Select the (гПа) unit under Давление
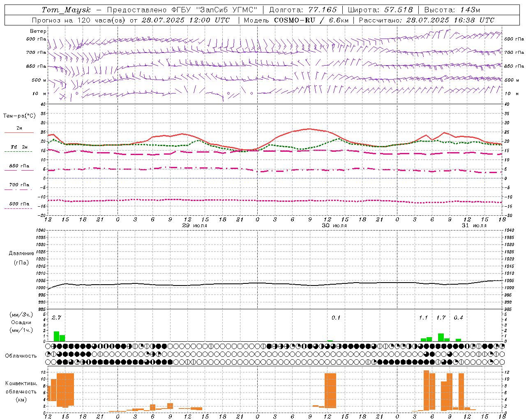The height and width of the screenshot is (420, 526). point(21,262)
